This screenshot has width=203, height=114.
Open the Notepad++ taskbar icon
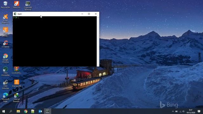(33, 111)
